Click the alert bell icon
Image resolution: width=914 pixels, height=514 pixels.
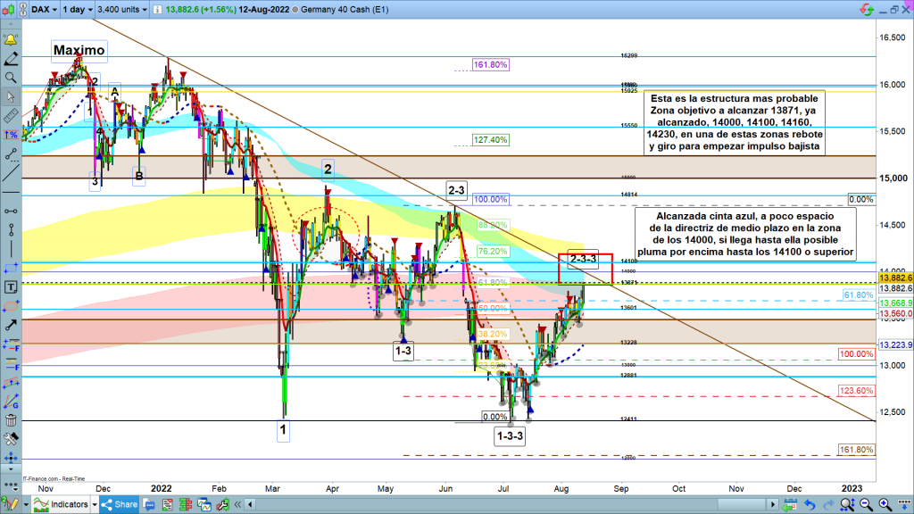[11, 41]
